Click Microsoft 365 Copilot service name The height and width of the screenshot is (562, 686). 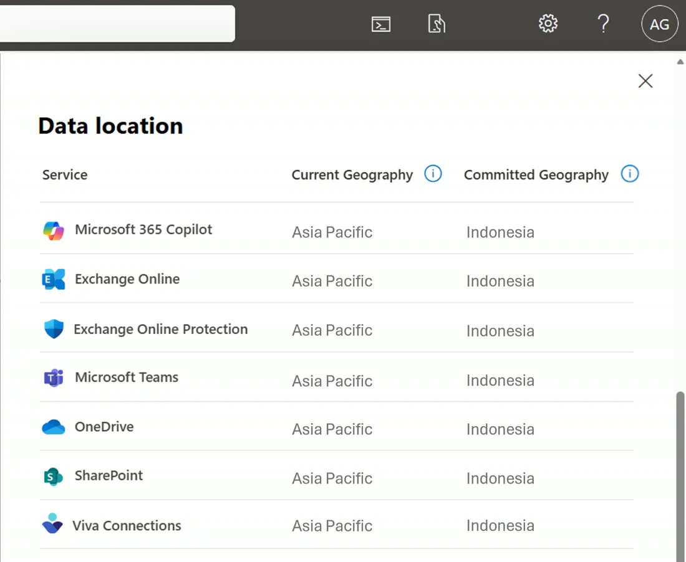[143, 229]
